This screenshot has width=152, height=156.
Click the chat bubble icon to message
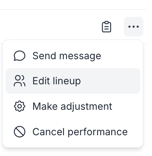tap(20, 56)
